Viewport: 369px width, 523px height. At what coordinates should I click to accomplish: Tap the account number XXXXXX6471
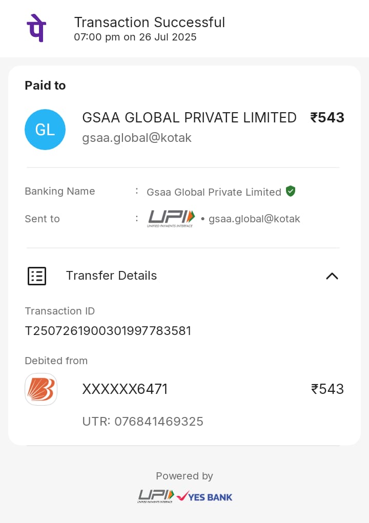click(x=125, y=389)
